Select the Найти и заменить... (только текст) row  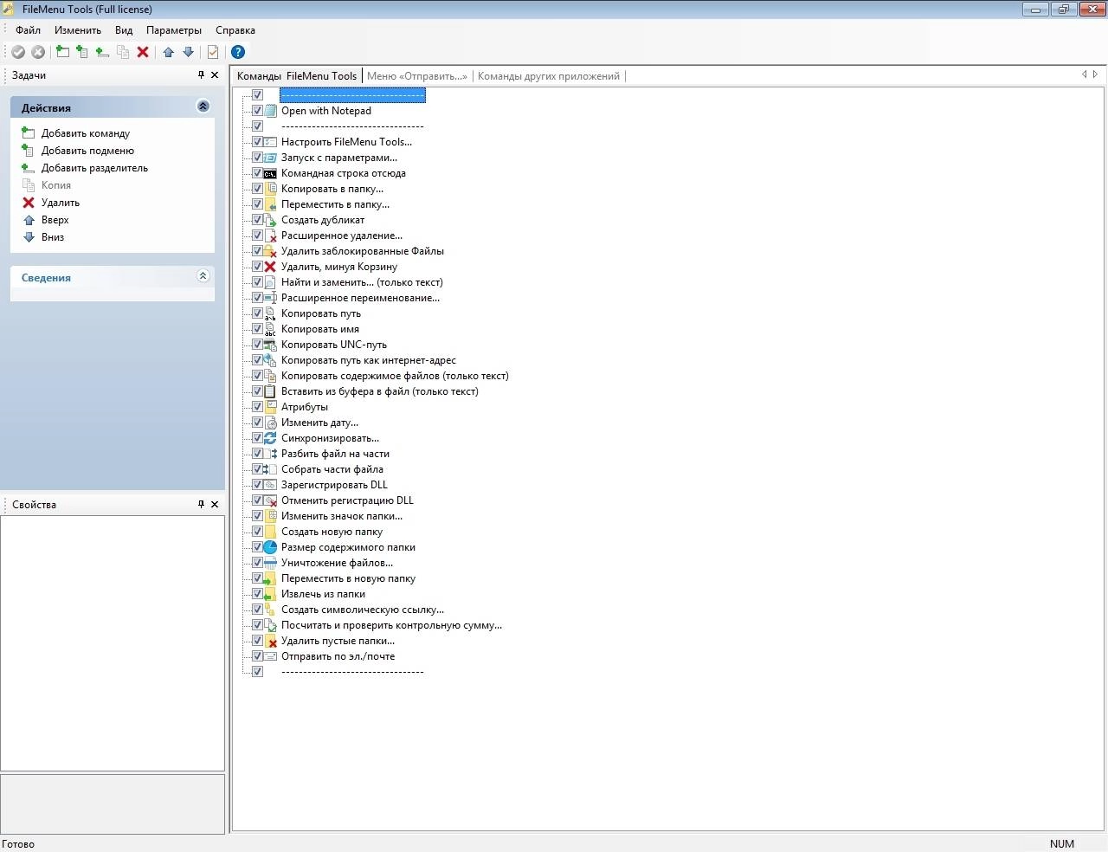[x=362, y=282]
